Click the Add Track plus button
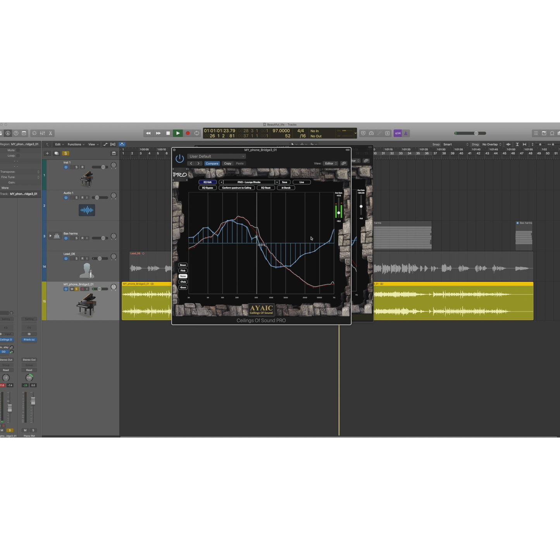Image resolution: width=560 pixels, height=560 pixels. [x=47, y=153]
